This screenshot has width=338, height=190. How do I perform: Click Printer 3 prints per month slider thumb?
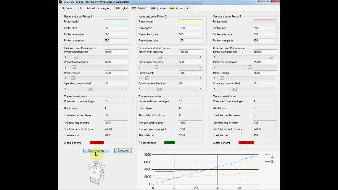coord(222,78)
